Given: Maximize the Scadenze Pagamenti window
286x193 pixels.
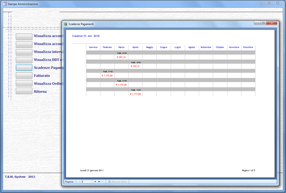Looking at the screenshot, I should [x=263, y=23].
